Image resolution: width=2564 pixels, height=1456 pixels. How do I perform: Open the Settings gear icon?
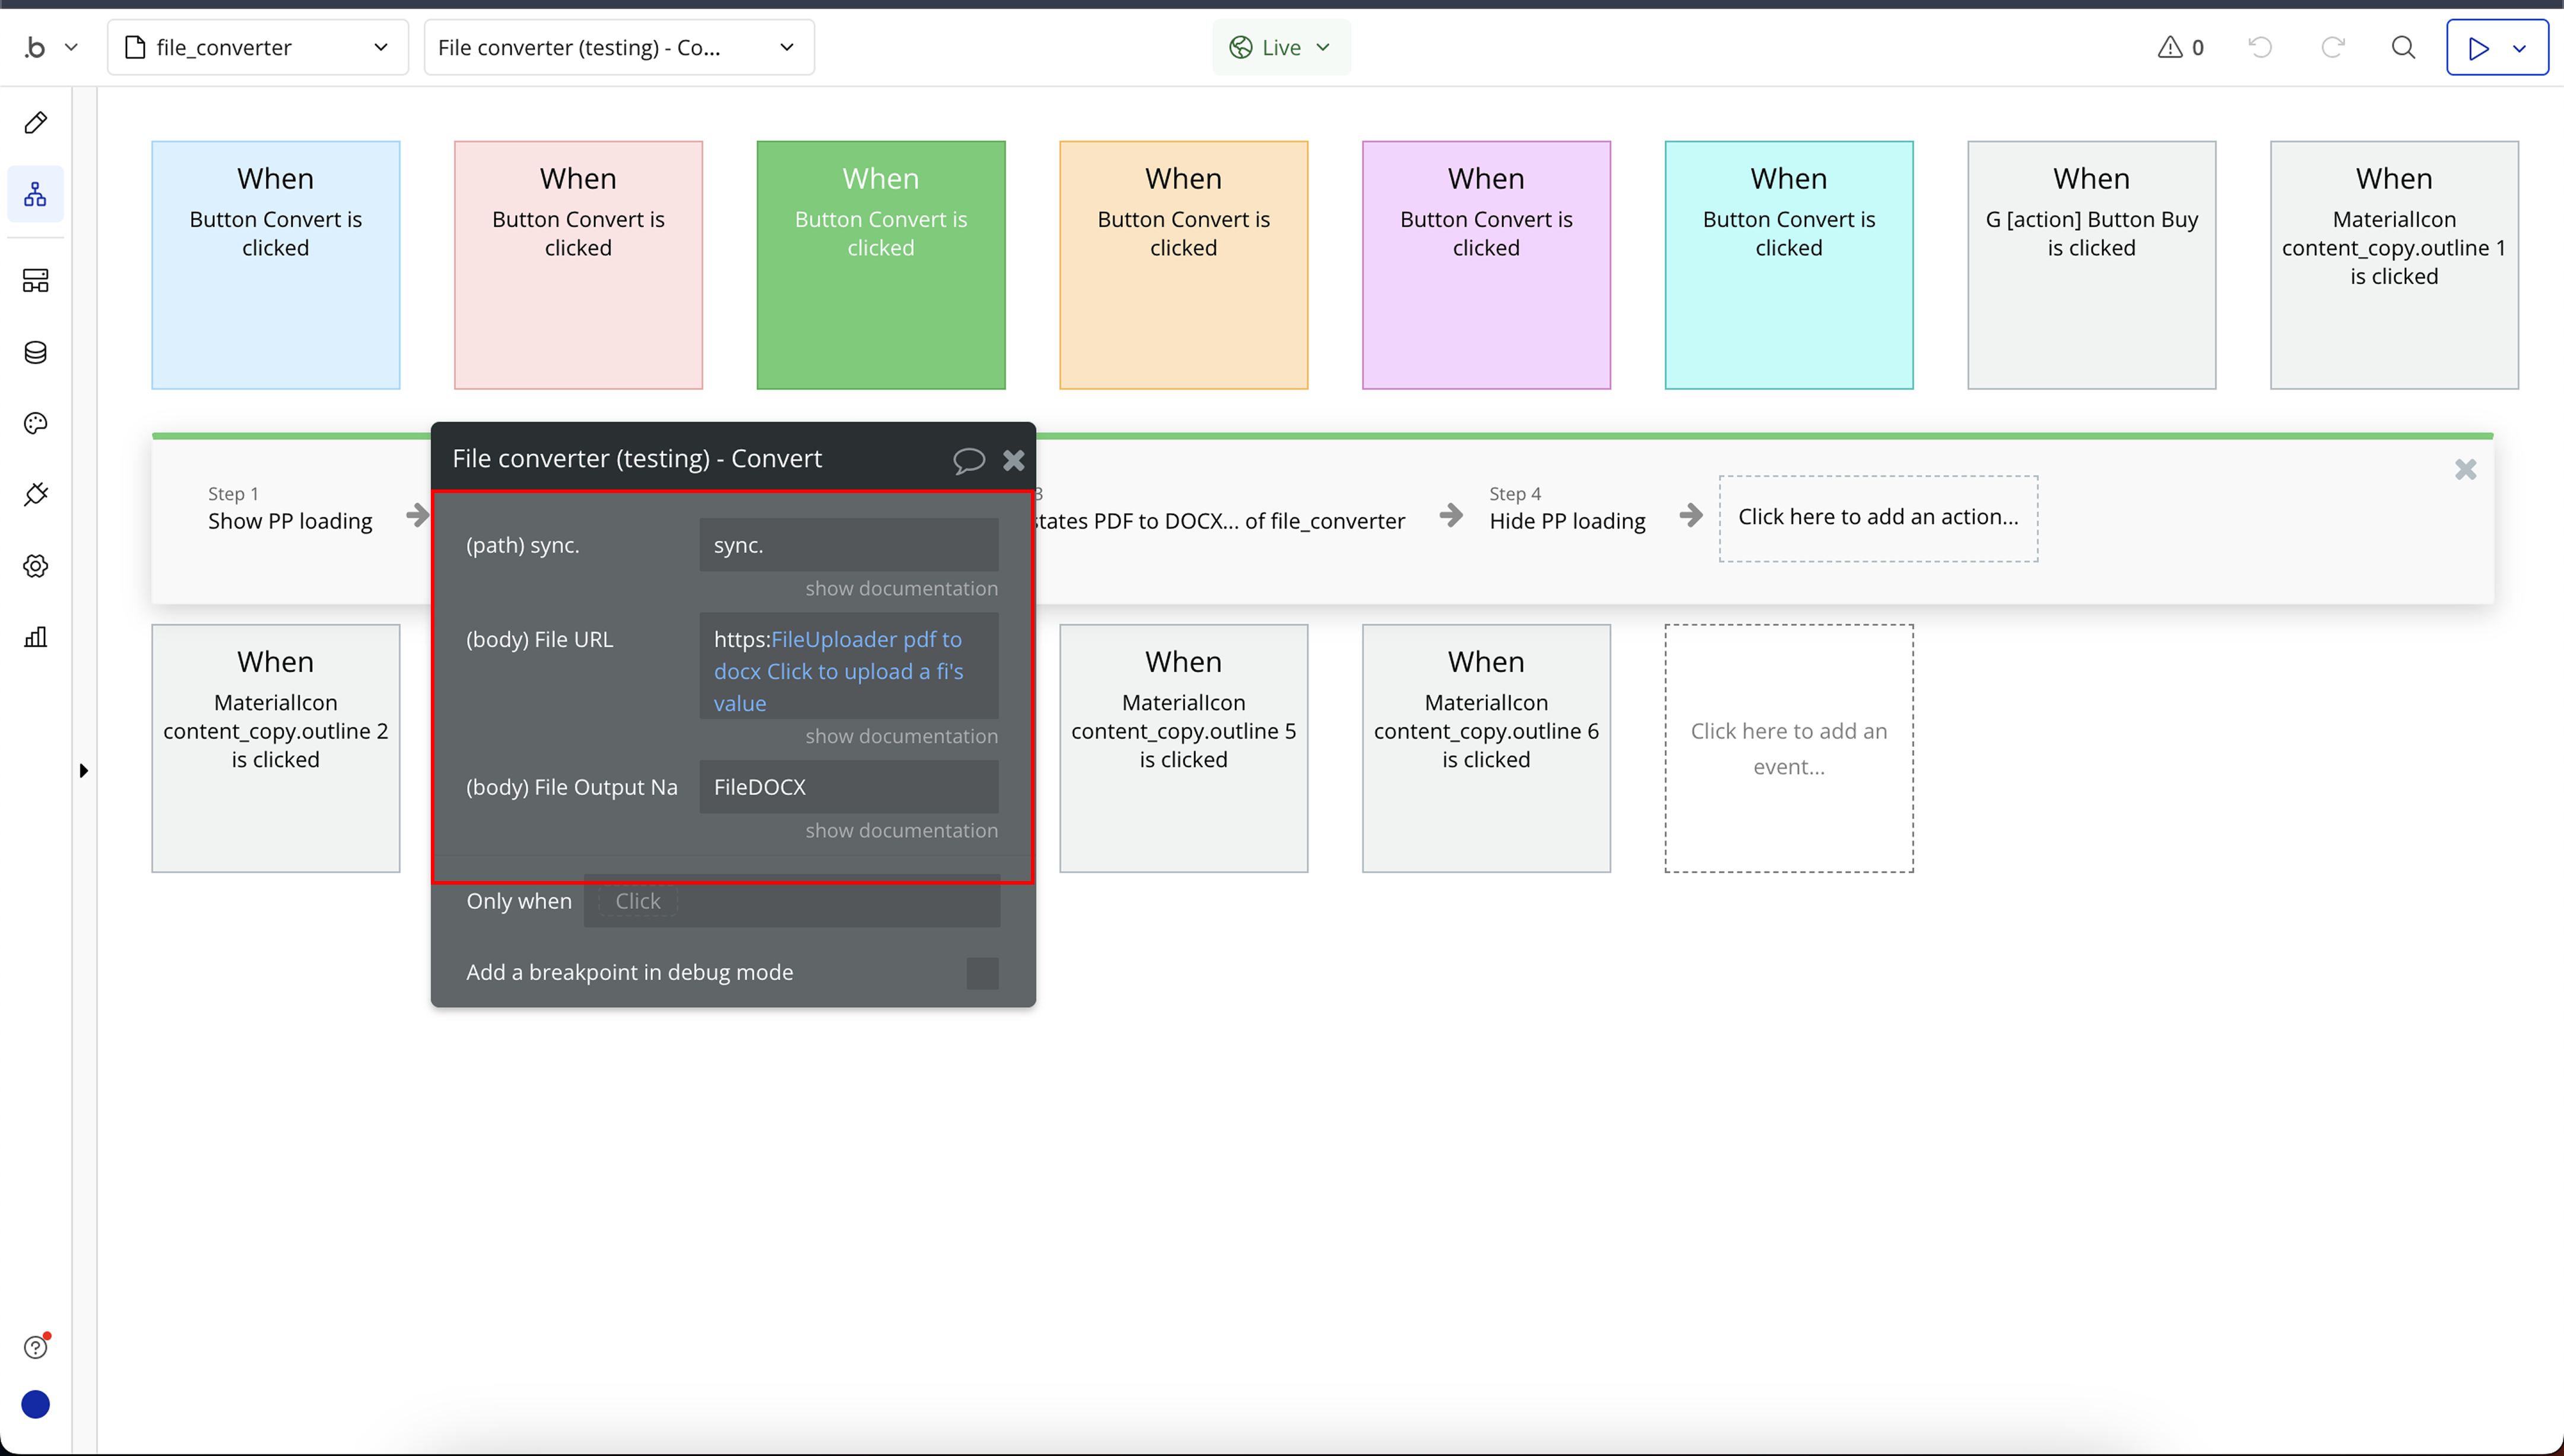[x=36, y=566]
